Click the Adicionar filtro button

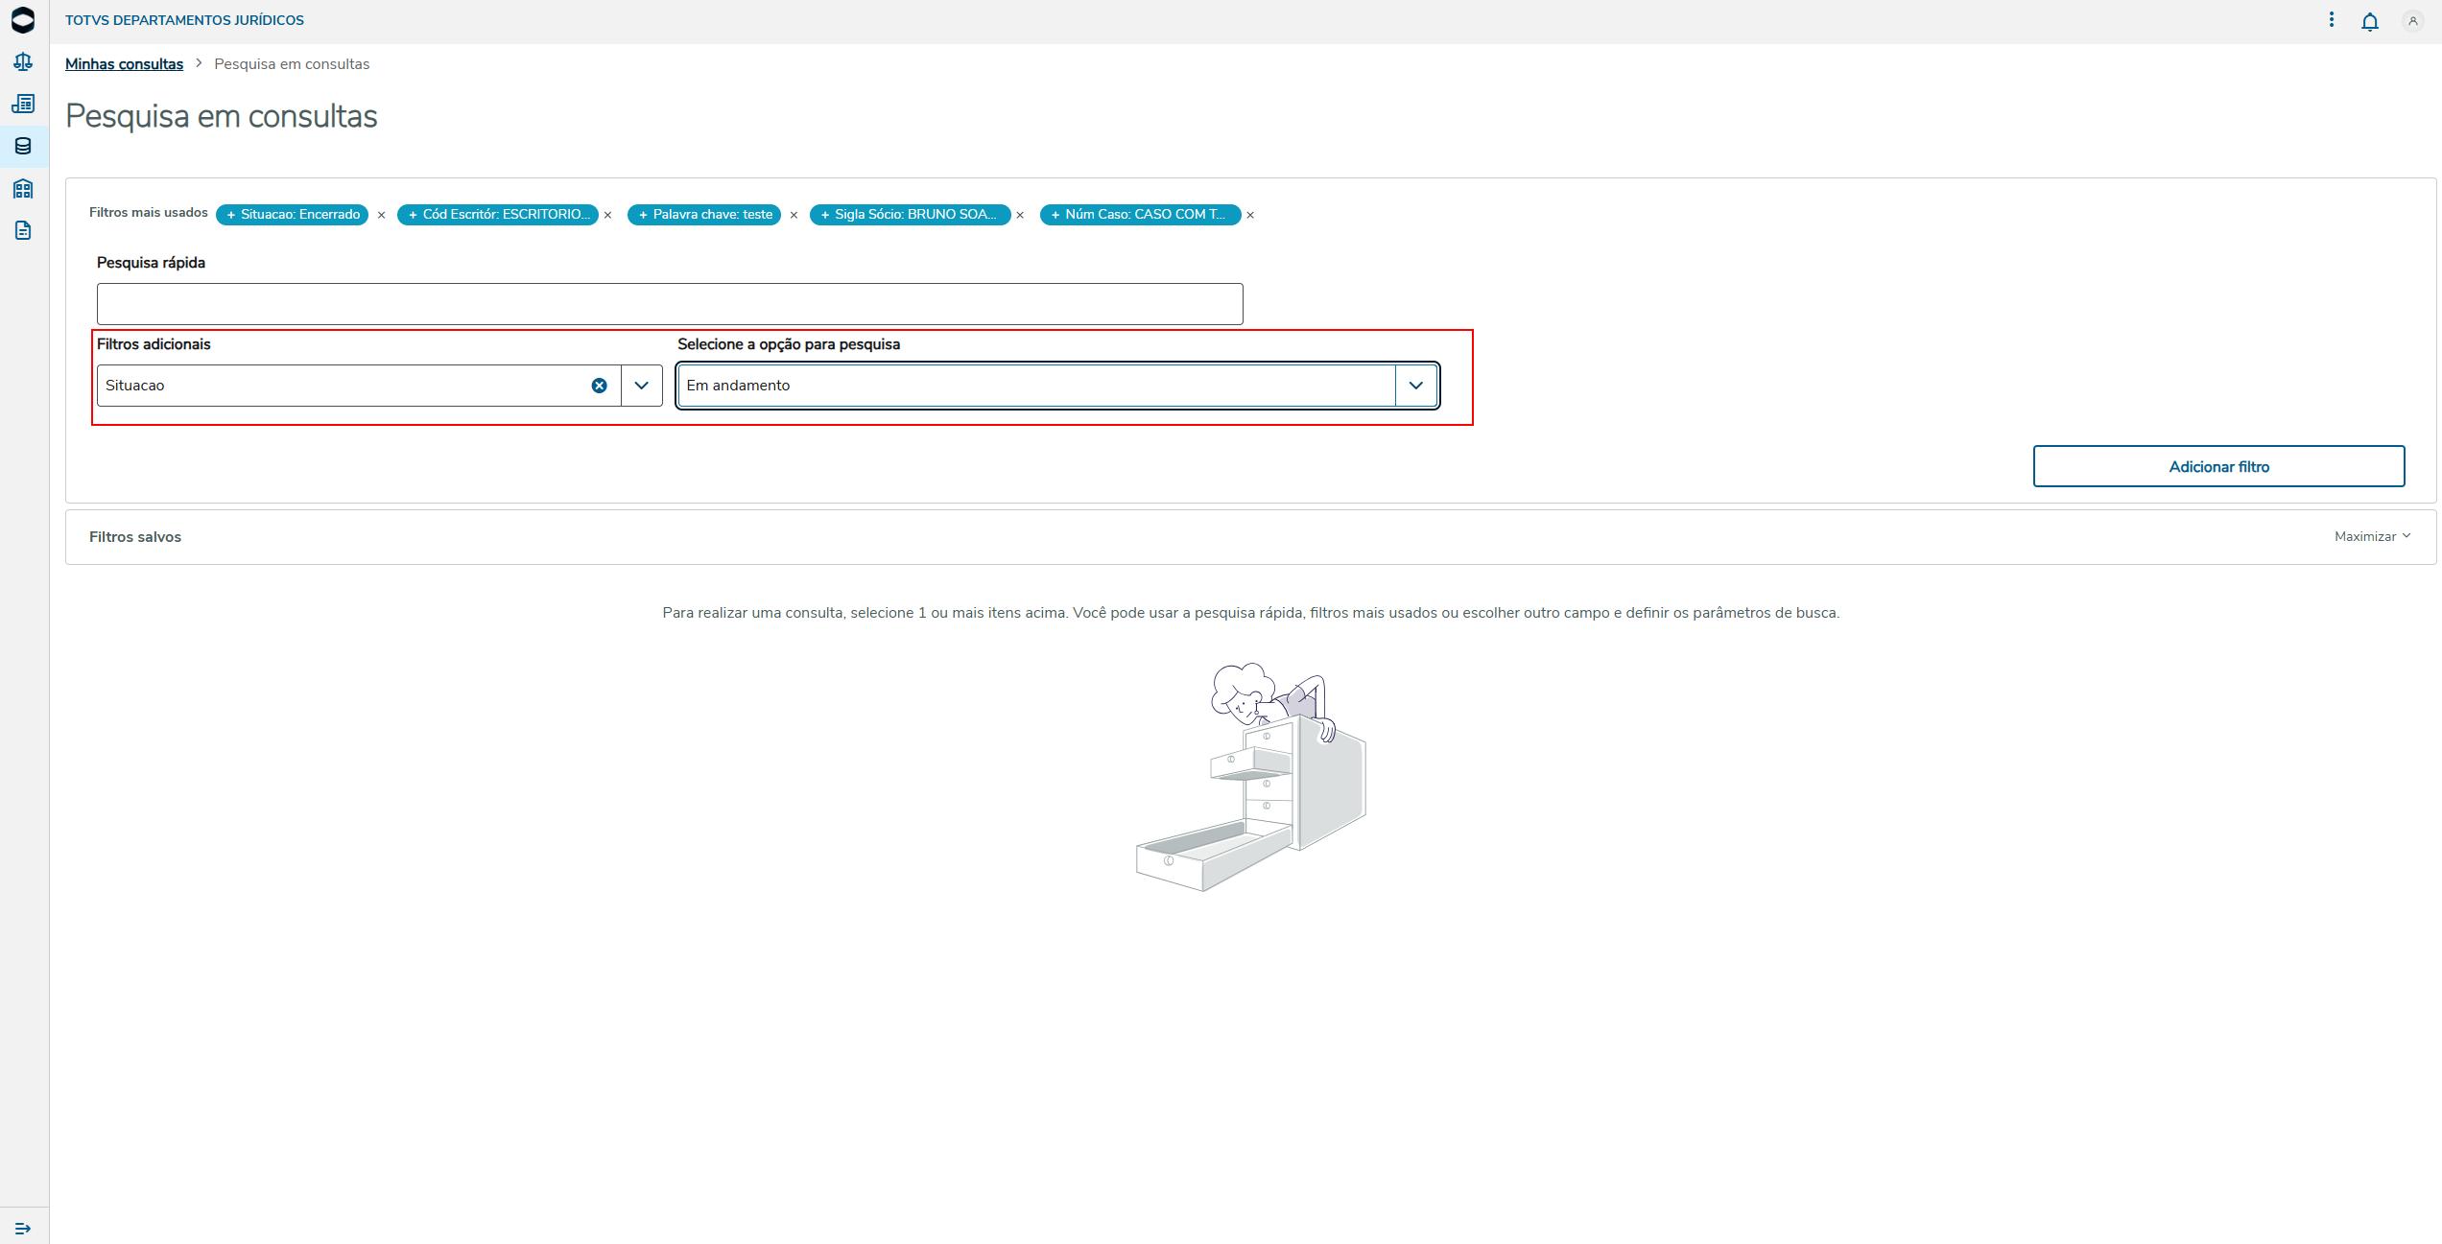tap(2218, 466)
